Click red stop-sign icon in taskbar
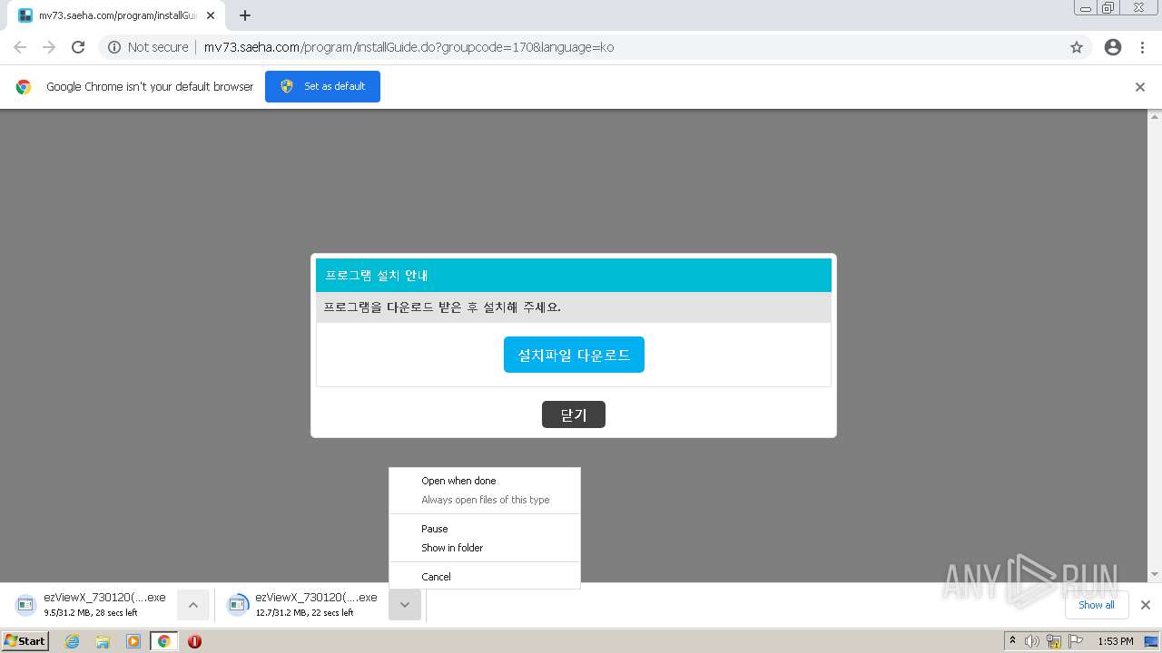This screenshot has width=1162, height=653. coord(194,641)
